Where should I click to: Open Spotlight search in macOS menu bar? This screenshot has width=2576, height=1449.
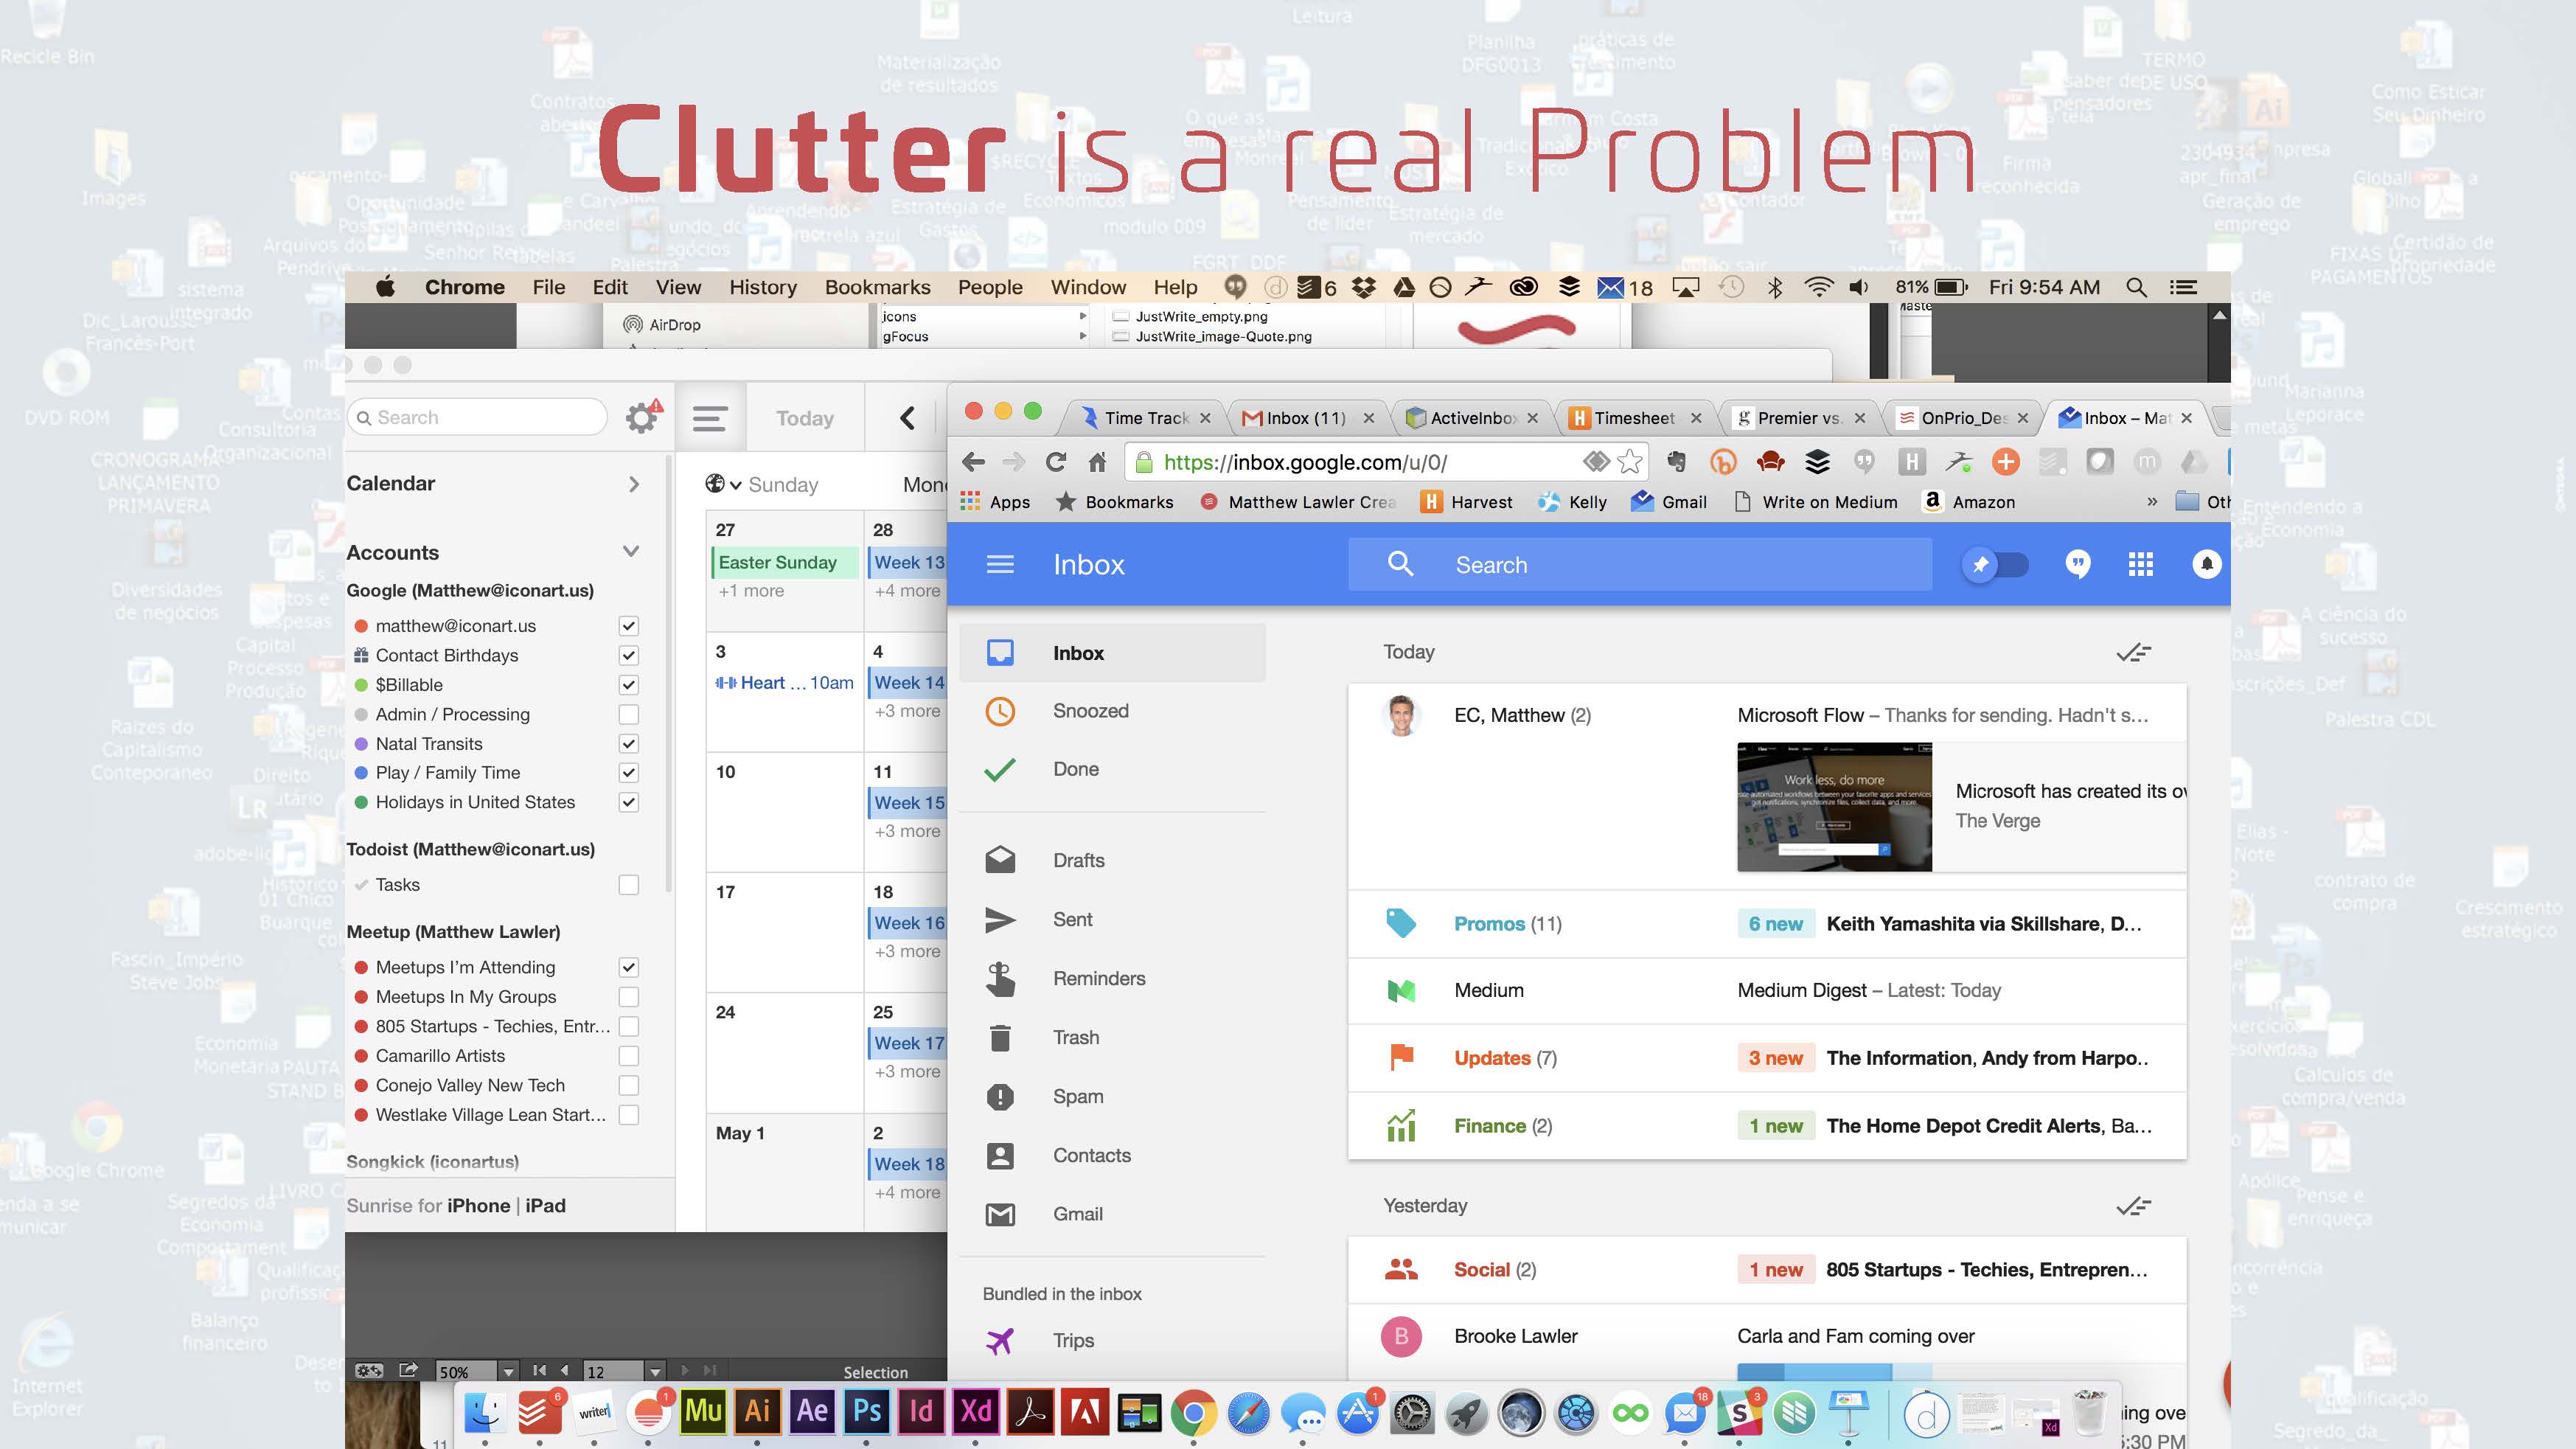click(2136, 288)
